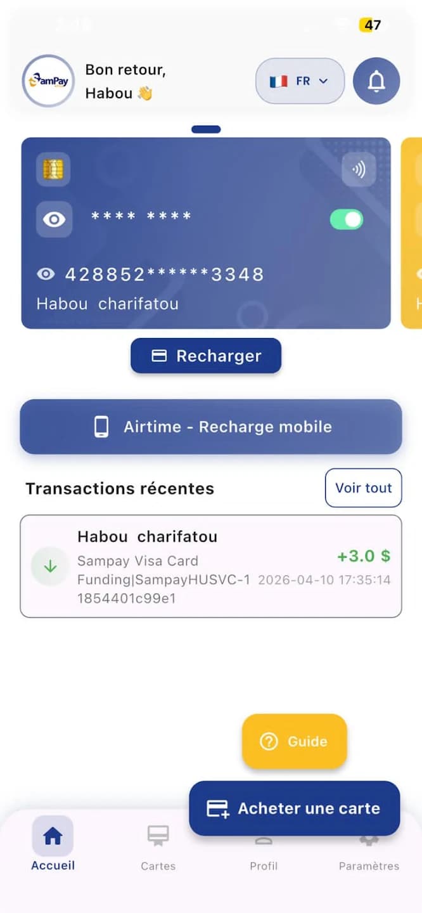
Task: Show full card number 428852******3348
Action: point(46,274)
